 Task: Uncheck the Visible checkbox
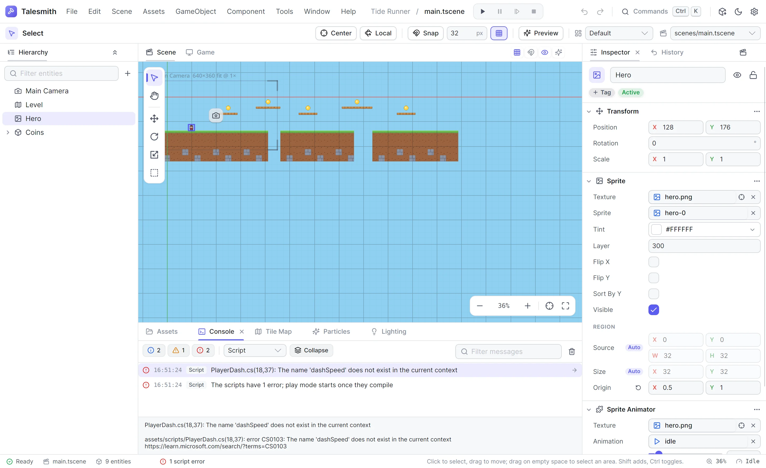click(653, 310)
